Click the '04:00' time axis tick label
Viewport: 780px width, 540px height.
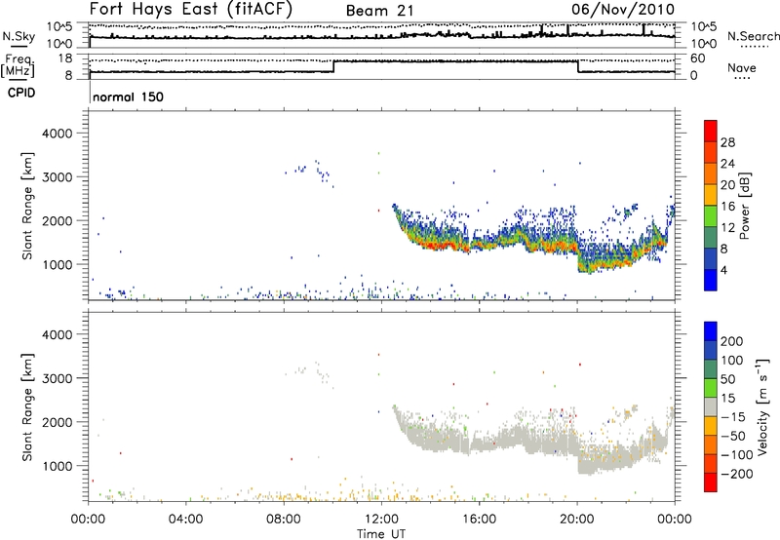[x=185, y=520]
